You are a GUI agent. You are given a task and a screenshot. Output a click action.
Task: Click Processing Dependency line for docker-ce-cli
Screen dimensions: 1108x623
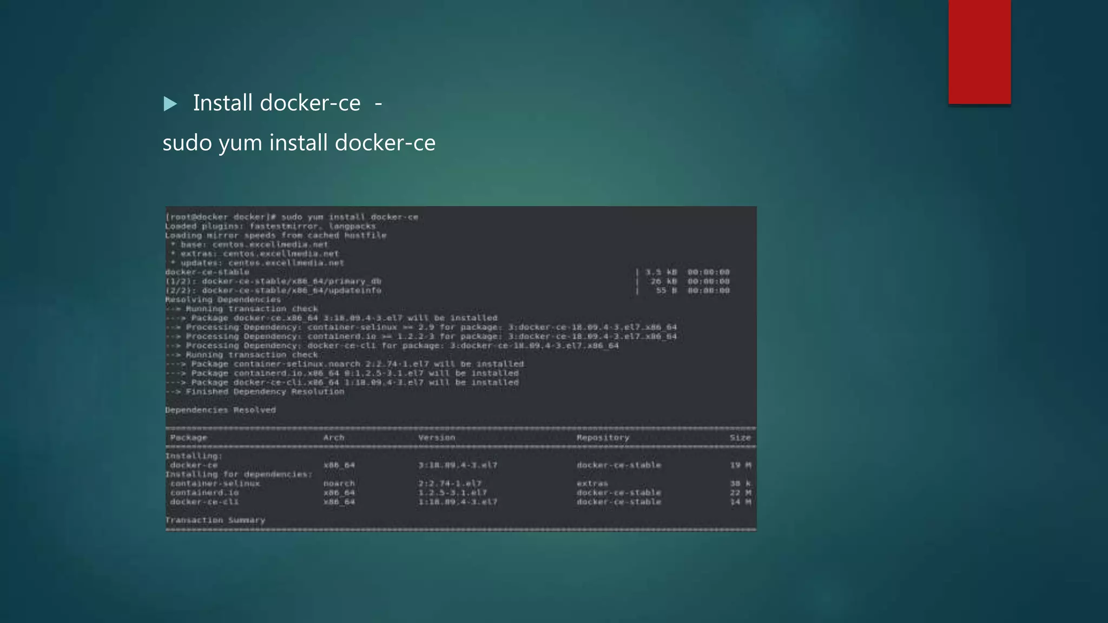[392, 346]
